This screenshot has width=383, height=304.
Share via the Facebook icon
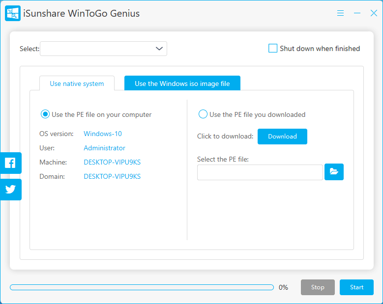10,163
